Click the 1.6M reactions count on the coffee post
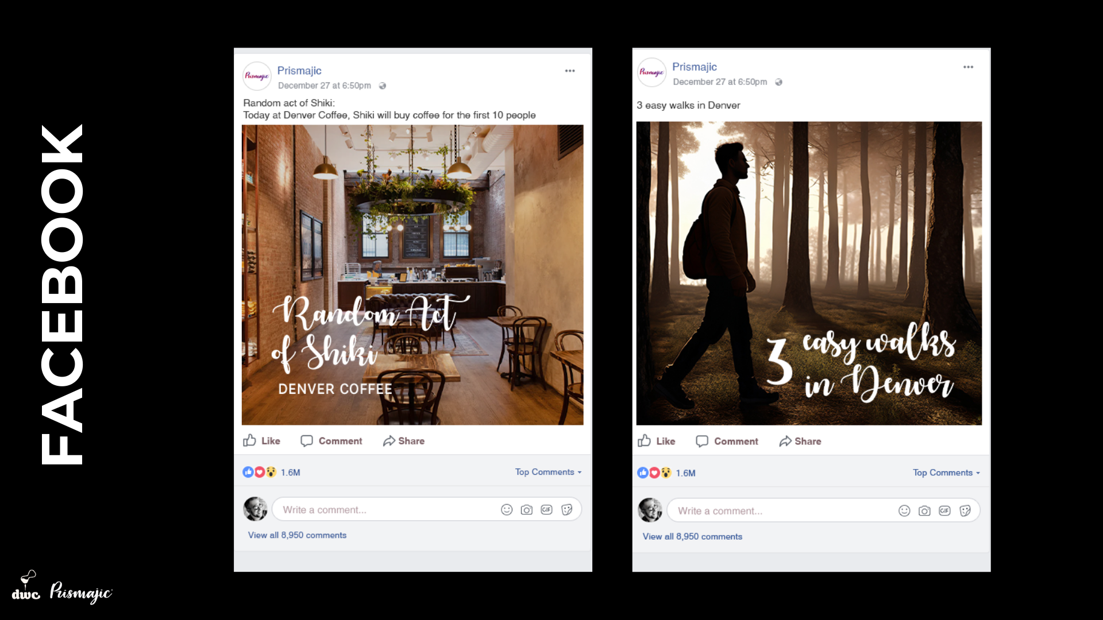Viewport: 1103px width, 620px height. (291, 472)
